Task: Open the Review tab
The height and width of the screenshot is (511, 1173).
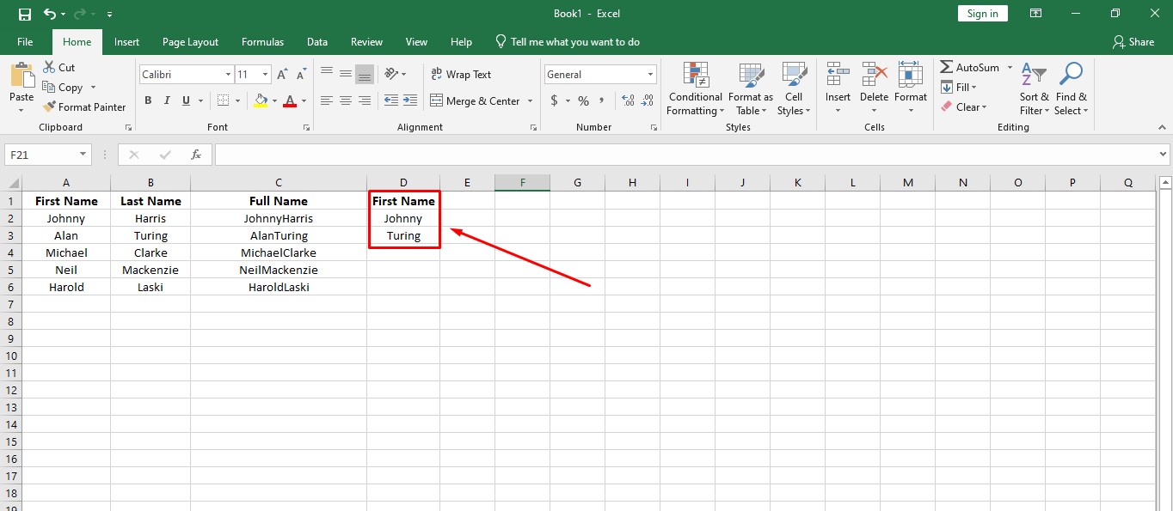Action: click(x=366, y=41)
